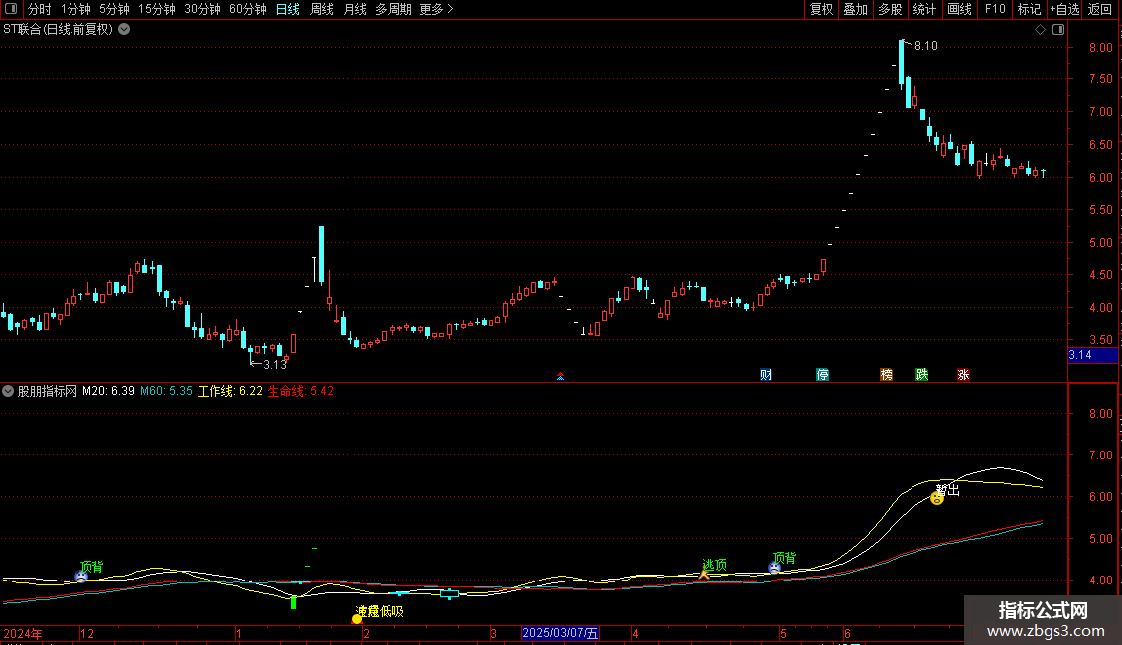
Task: Click 返回 to go back
Action: [1100, 9]
